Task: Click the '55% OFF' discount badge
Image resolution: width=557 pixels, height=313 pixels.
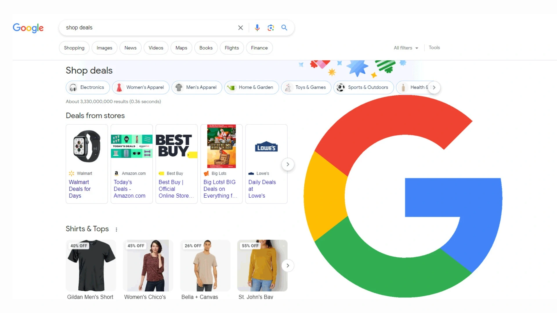Action: pyautogui.click(x=250, y=246)
